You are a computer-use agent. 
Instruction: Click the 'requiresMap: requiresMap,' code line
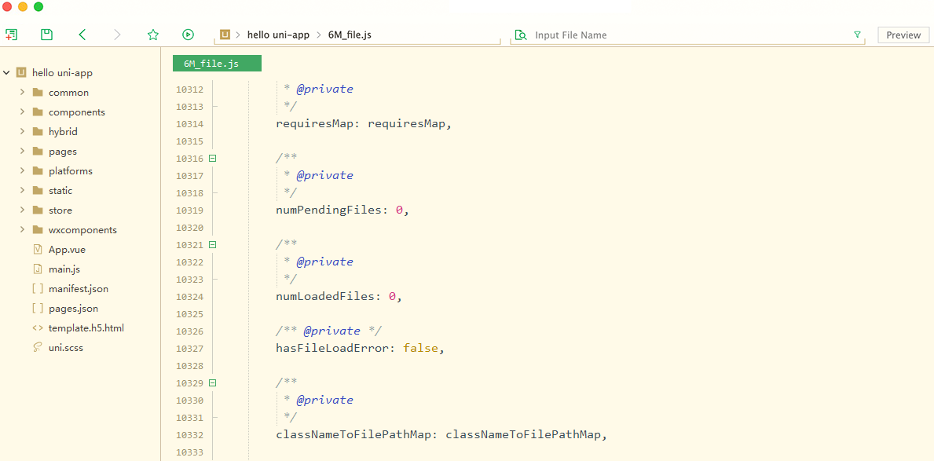point(364,125)
